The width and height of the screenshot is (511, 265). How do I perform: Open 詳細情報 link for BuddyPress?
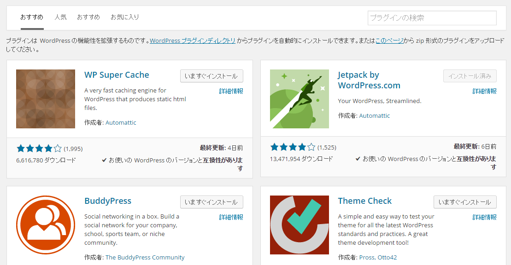pyautogui.click(x=231, y=217)
